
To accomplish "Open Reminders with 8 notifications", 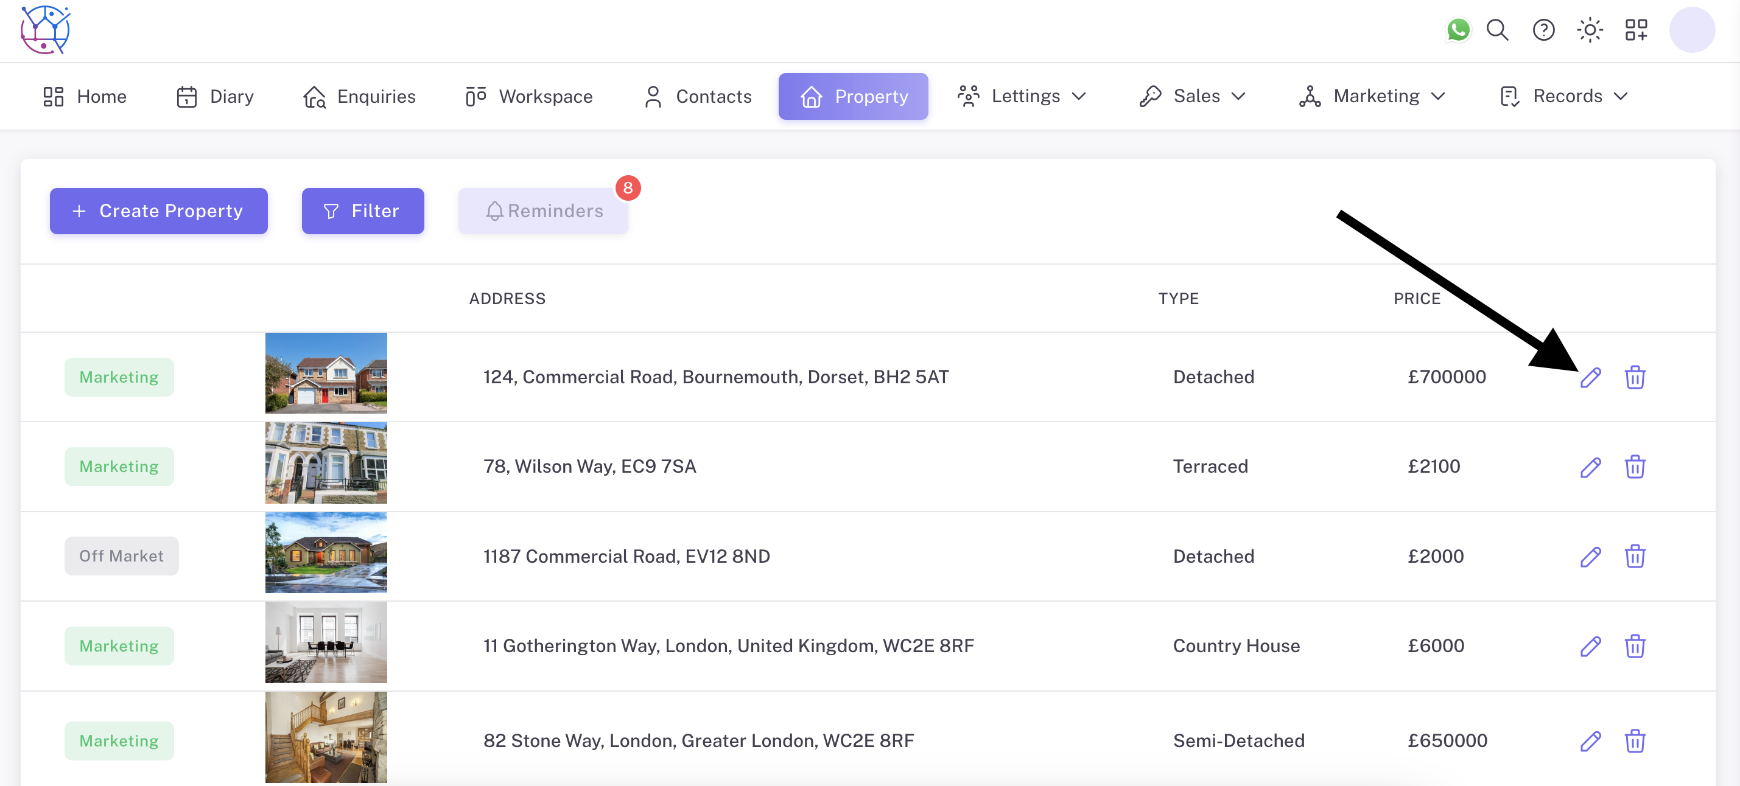I will 544,211.
